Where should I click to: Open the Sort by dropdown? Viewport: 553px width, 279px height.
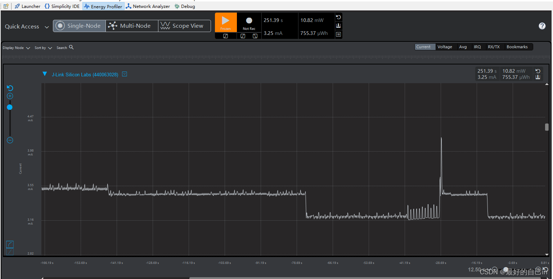pyautogui.click(x=43, y=48)
